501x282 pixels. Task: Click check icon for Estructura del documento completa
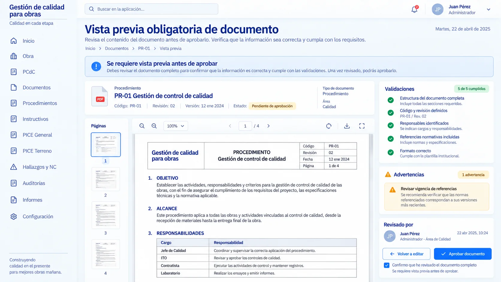click(x=390, y=100)
